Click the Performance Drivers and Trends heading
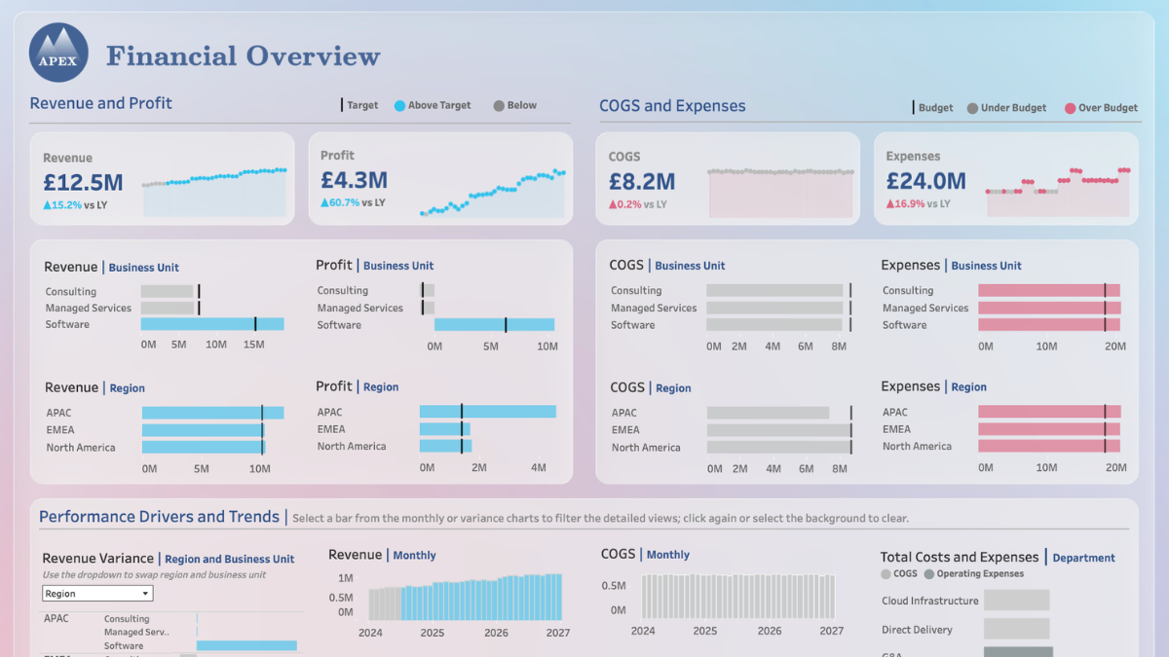 tap(159, 517)
